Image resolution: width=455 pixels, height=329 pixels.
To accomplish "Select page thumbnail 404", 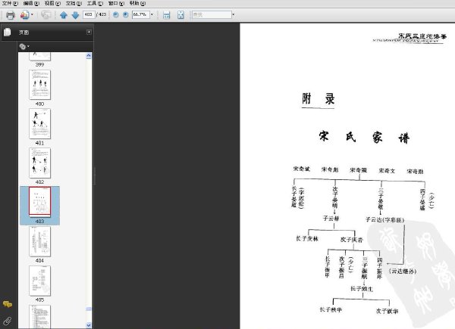I will [39, 241].
